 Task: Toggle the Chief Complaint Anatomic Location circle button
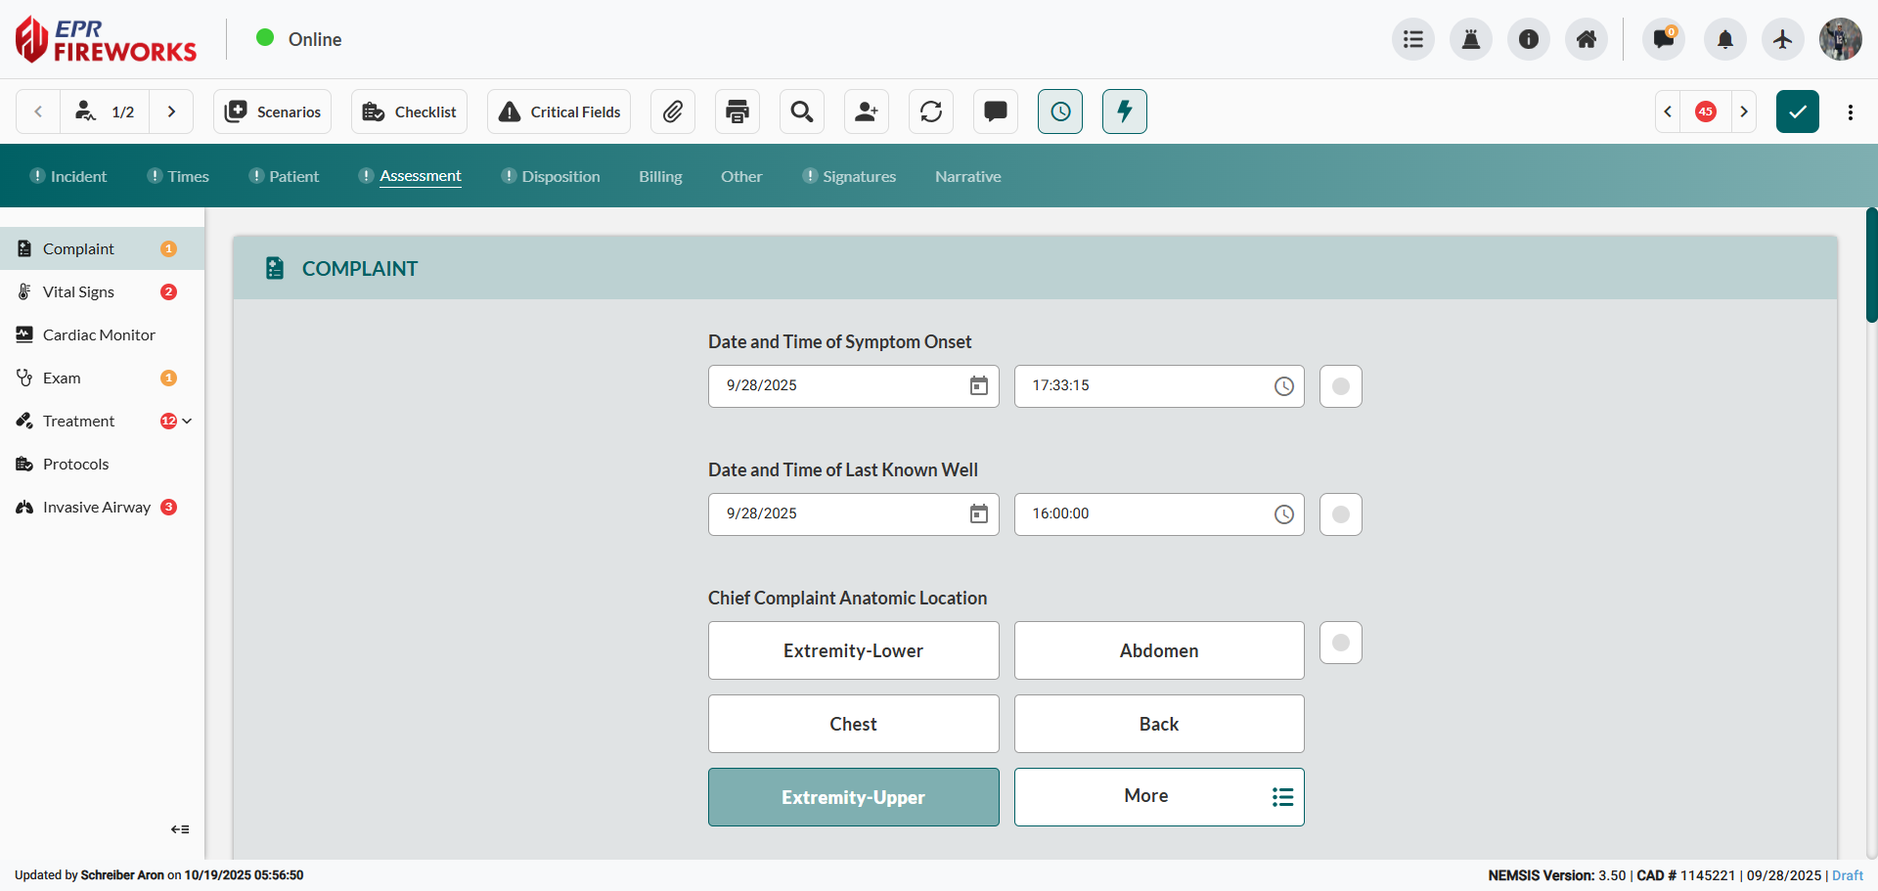click(x=1341, y=643)
